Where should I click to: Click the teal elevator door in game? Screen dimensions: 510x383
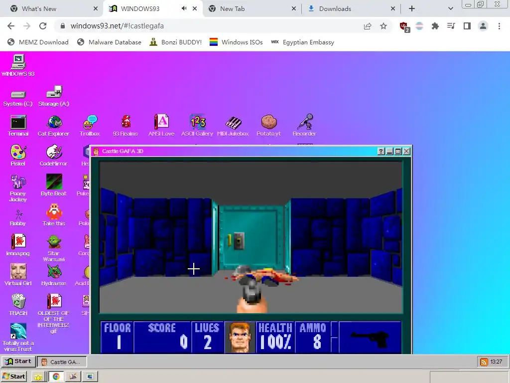[x=251, y=238]
